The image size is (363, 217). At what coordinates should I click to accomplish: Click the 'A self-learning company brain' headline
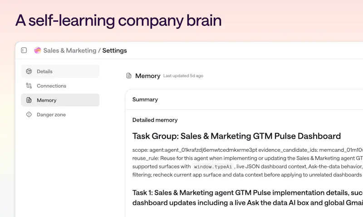click(118, 20)
